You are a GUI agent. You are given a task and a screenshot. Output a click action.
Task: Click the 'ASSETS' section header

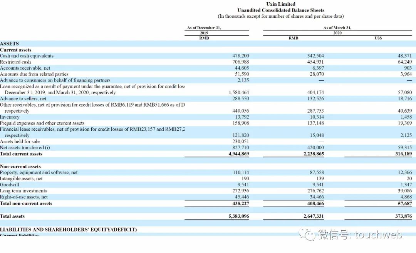pos(9,44)
